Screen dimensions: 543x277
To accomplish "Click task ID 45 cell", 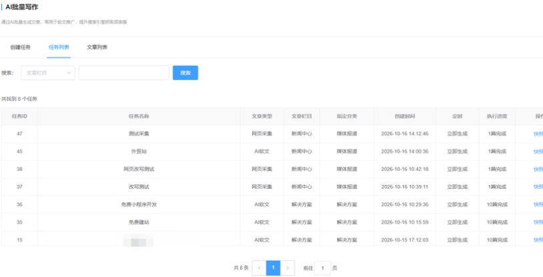I will (19, 151).
